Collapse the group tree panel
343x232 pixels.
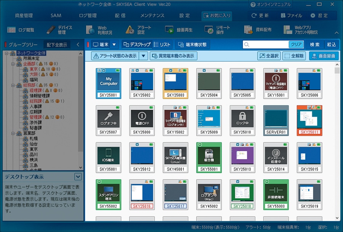coord(78,45)
